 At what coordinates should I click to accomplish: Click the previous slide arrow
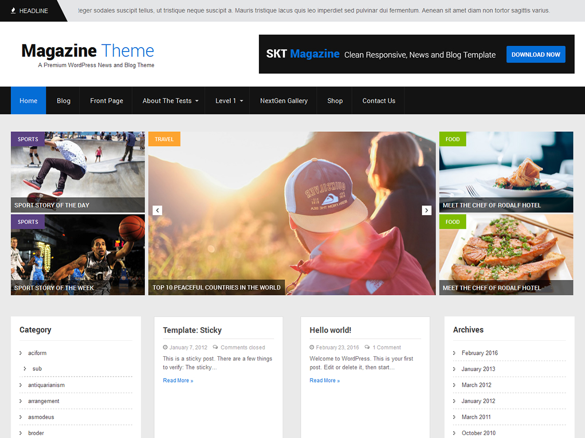pyautogui.click(x=157, y=210)
